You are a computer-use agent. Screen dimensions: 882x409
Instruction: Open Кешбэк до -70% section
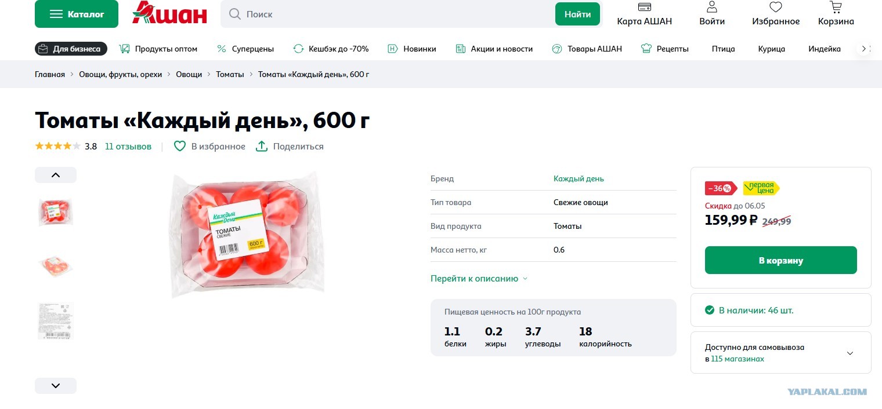[x=331, y=49]
